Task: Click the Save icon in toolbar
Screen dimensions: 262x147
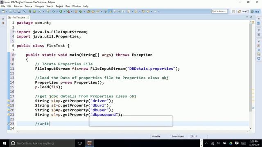Action: pyautogui.click(x=10, y=11)
